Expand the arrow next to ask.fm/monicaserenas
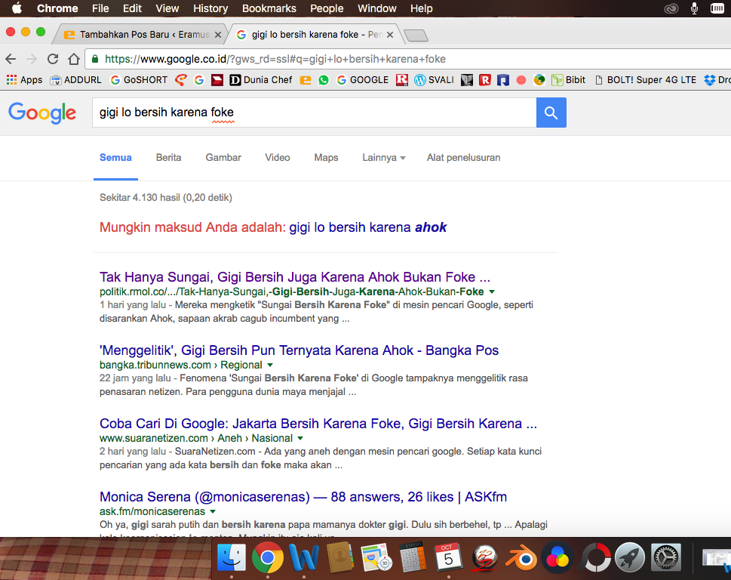Viewport: 731px width, 580px height. pyautogui.click(x=213, y=511)
